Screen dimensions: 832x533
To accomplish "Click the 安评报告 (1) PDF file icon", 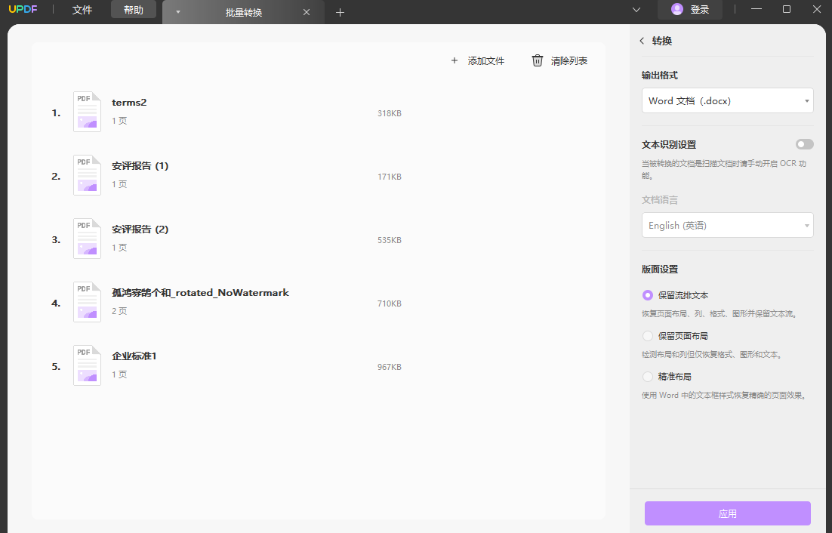I will coord(86,174).
